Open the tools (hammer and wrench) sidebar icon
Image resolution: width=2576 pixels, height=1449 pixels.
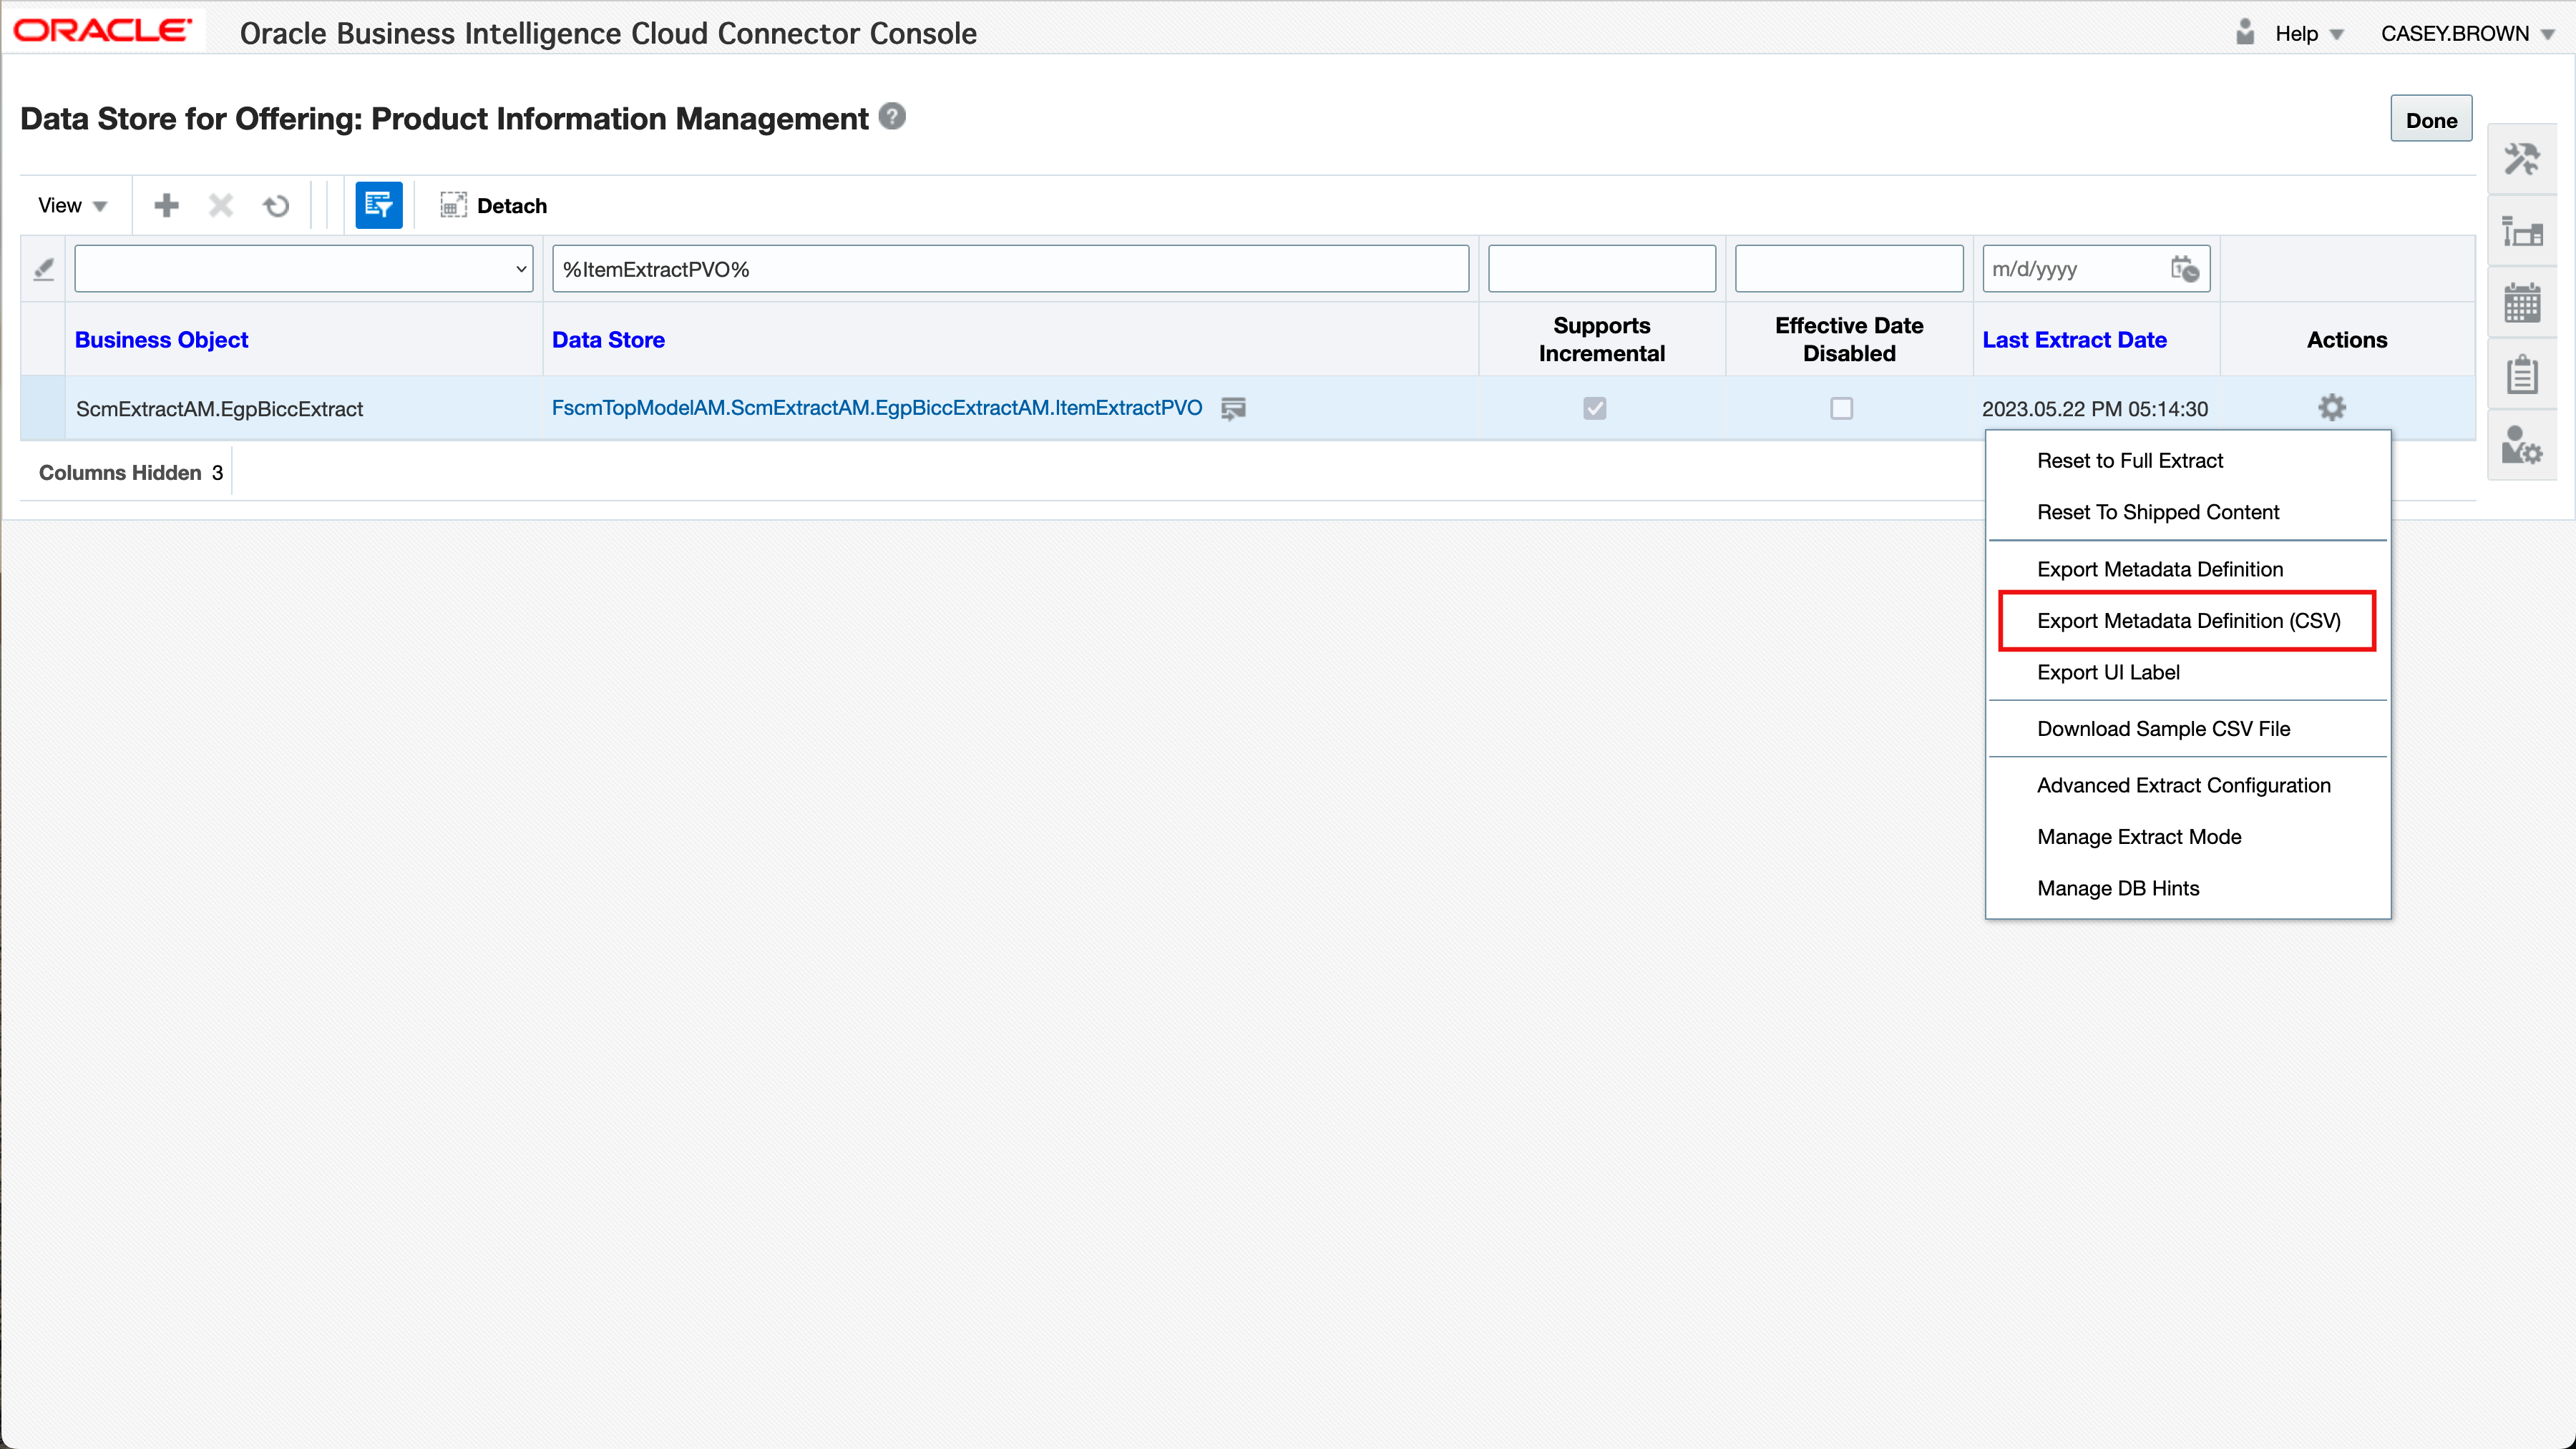pos(2521,160)
